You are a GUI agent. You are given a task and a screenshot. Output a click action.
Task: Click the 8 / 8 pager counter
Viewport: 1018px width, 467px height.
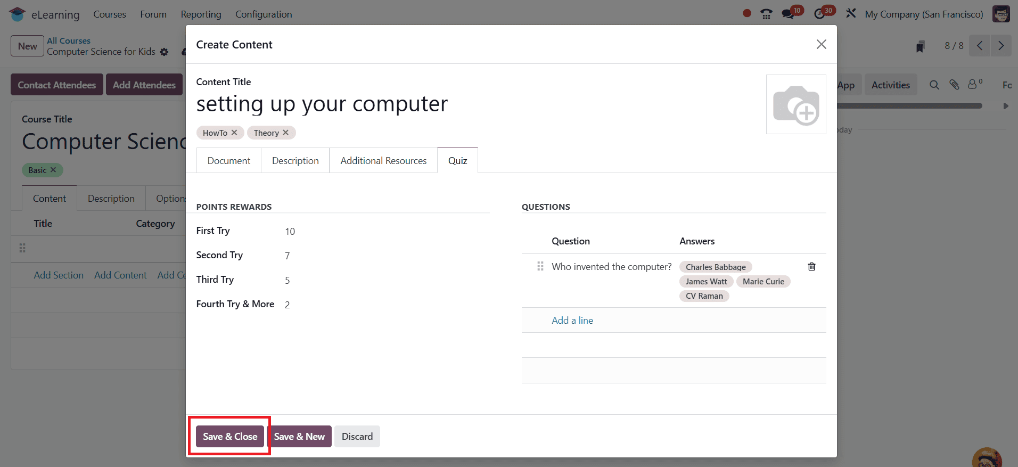tap(954, 46)
